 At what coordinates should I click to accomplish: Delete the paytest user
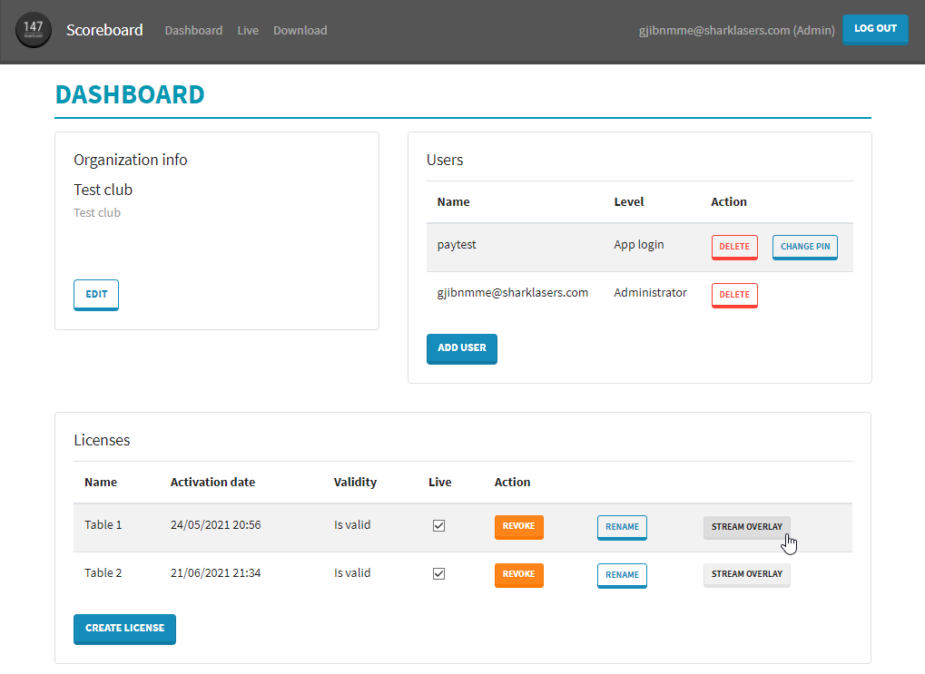(734, 247)
